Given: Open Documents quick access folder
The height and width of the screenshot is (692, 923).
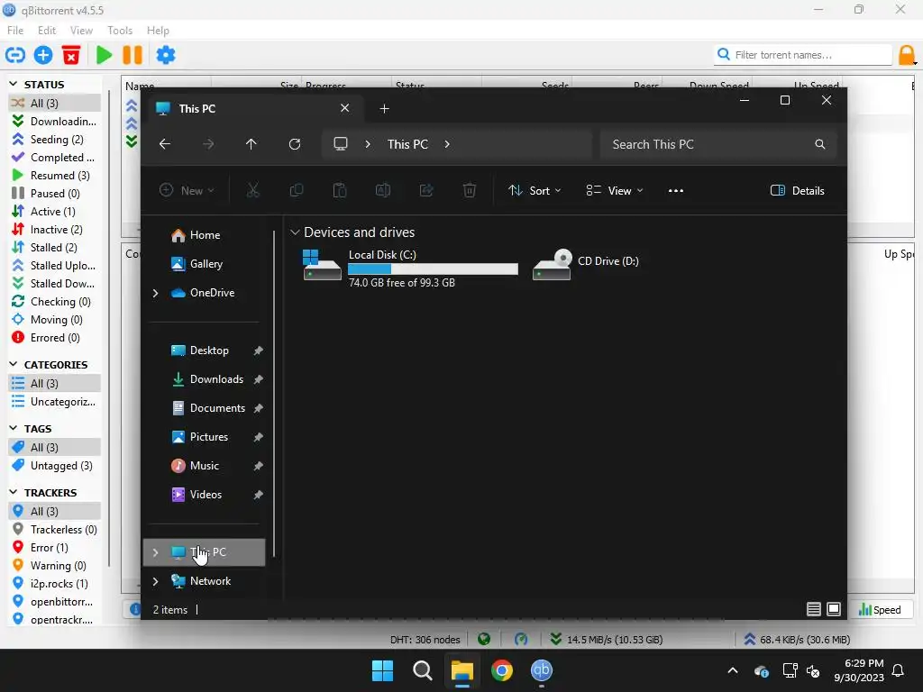Looking at the screenshot, I should tap(205, 408).
